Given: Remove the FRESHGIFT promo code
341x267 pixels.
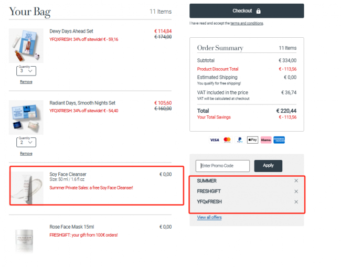Looking at the screenshot, I should click(296, 191).
